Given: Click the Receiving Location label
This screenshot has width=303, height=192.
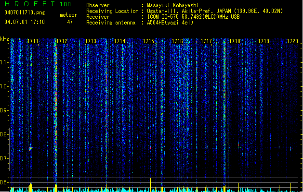Looking at the screenshot, I should coord(112,11).
